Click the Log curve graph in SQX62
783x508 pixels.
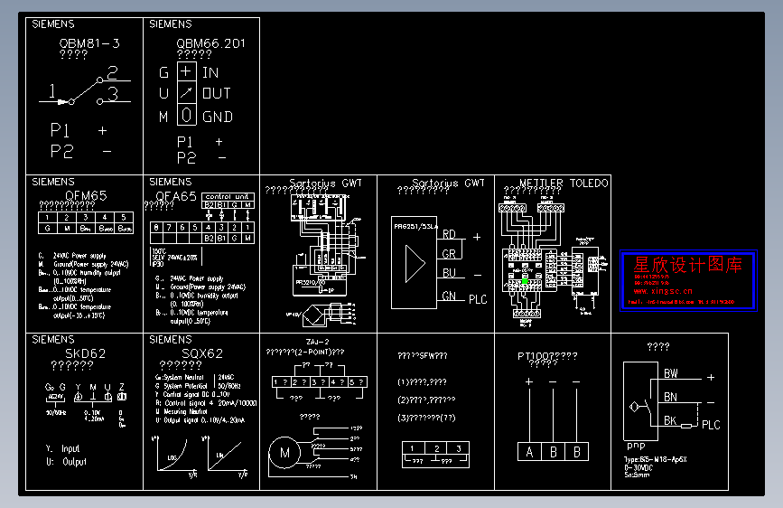point(175,456)
